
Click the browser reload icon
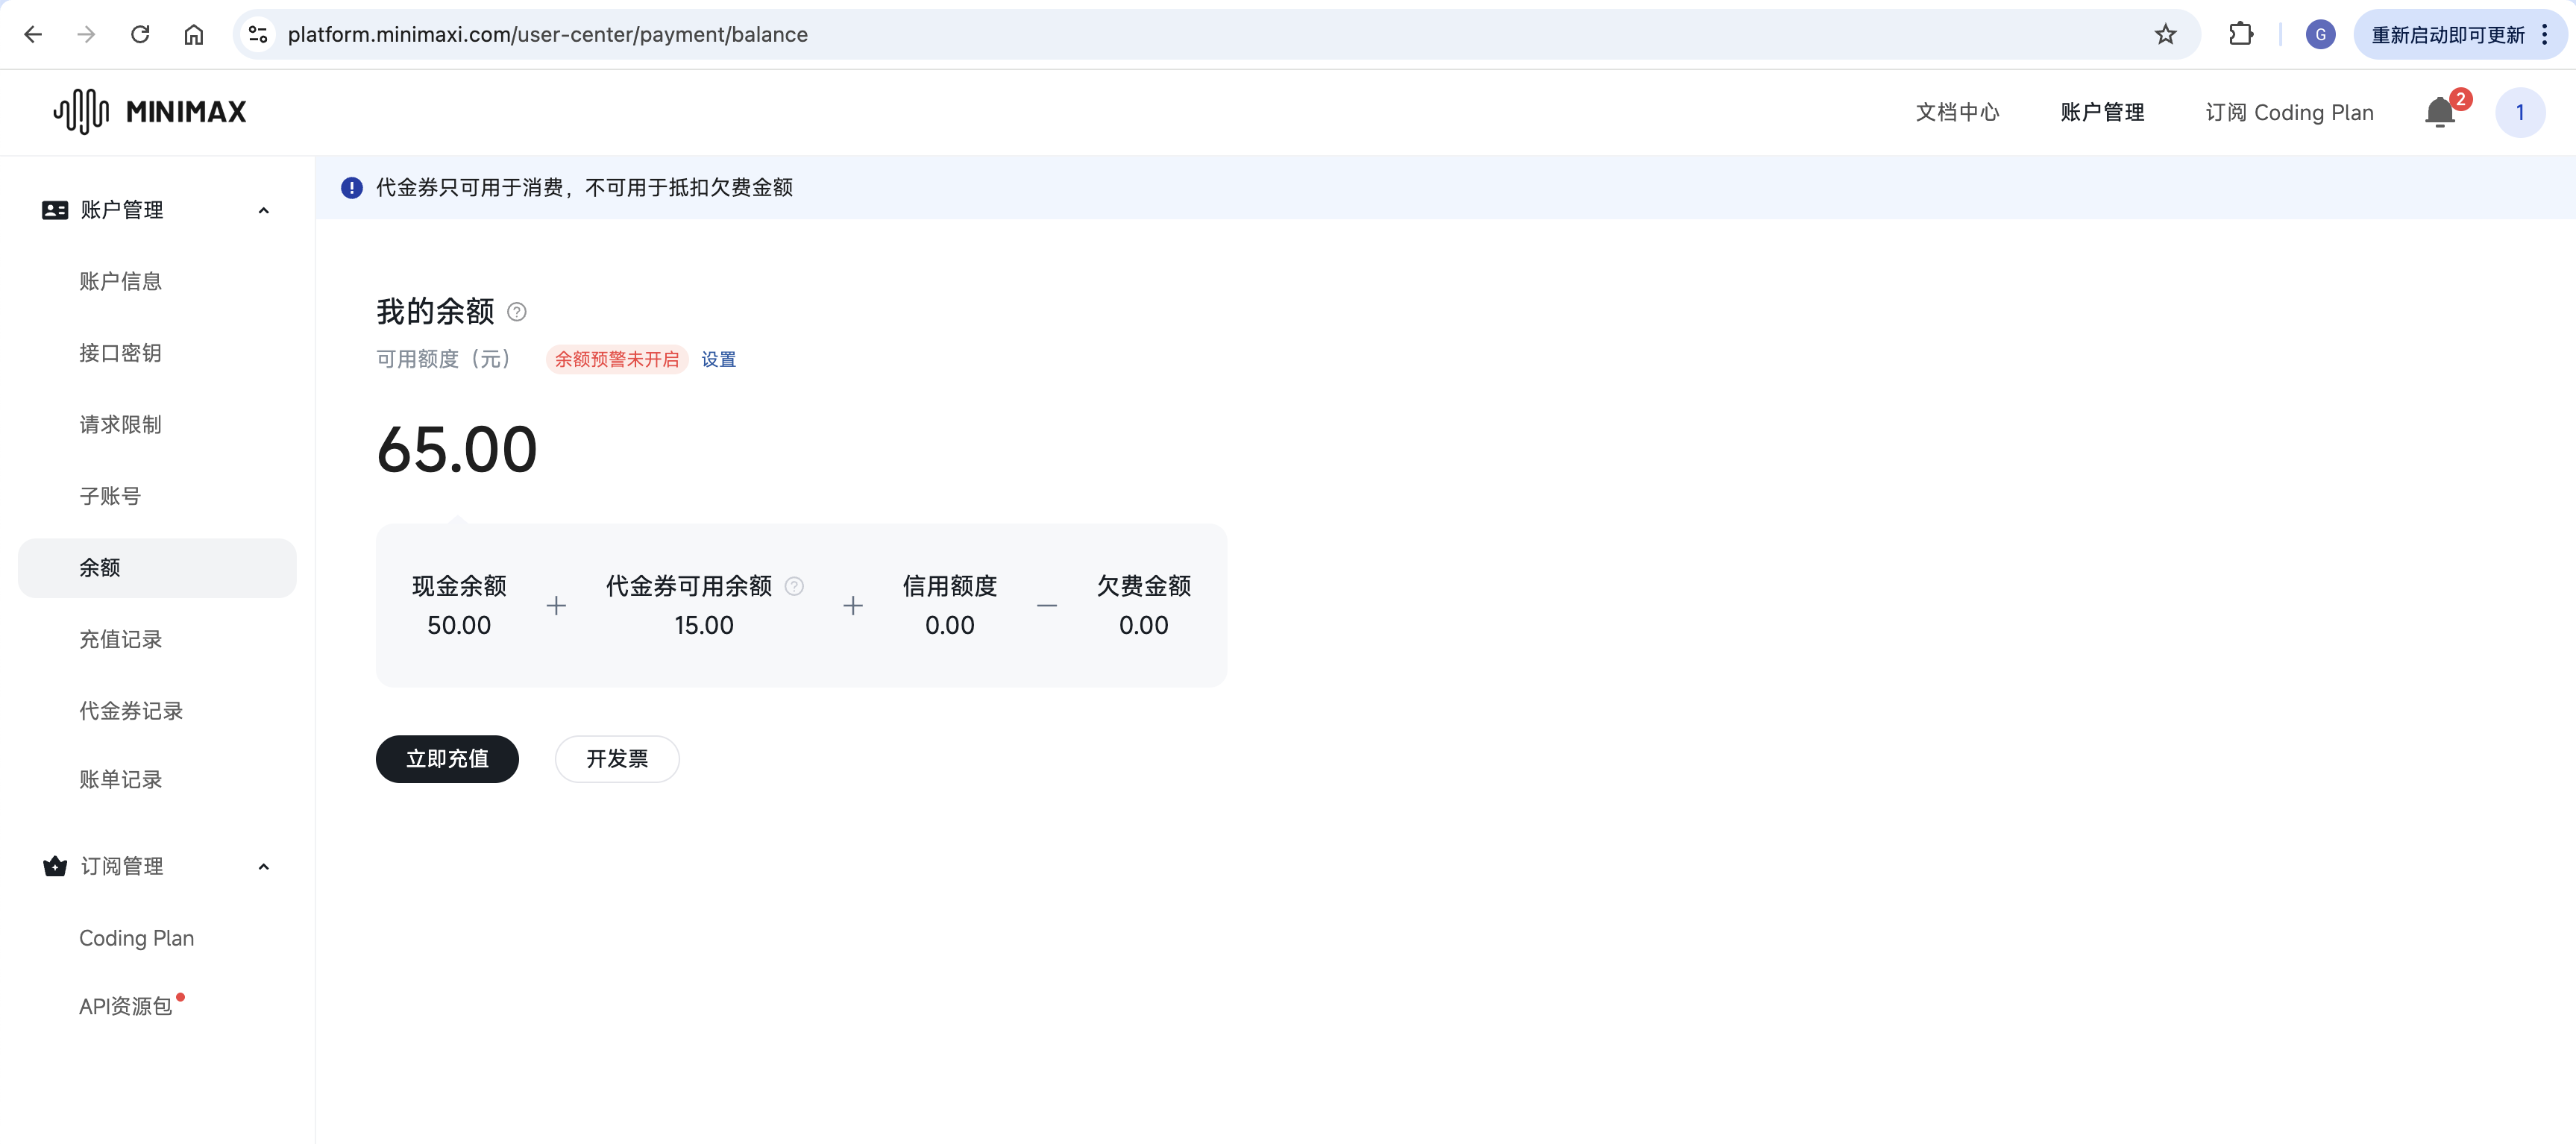140,34
